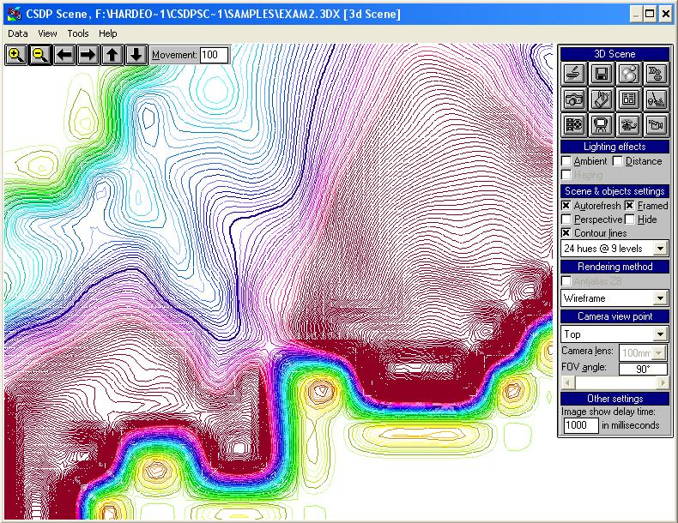
Task: Click the film reel animation icon
Action: [573, 125]
